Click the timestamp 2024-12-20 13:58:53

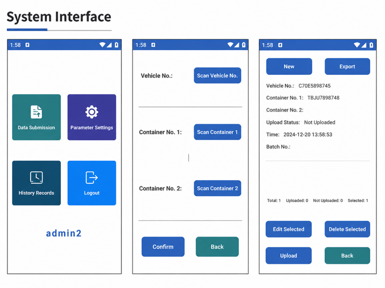308,135
